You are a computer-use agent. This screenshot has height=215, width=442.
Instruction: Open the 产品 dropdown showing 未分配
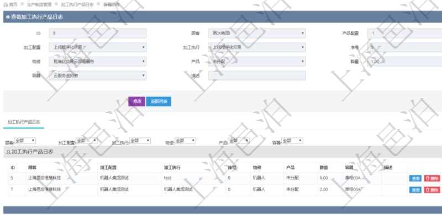[x=257, y=61]
